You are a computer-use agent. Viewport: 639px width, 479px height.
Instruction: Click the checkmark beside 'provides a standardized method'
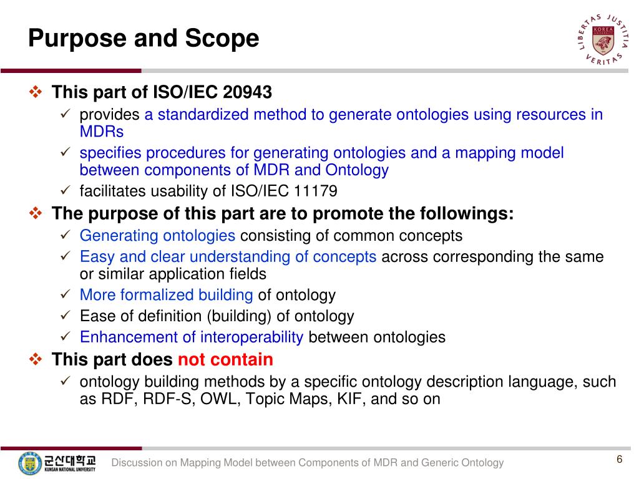click(66, 114)
